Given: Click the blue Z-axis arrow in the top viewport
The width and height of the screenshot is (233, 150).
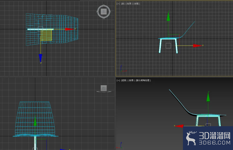Looking at the screenshot, I should point(41,58).
